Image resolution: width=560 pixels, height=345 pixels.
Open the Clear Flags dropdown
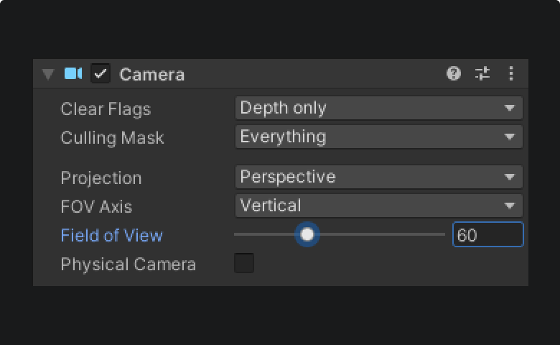pyautogui.click(x=378, y=108)
